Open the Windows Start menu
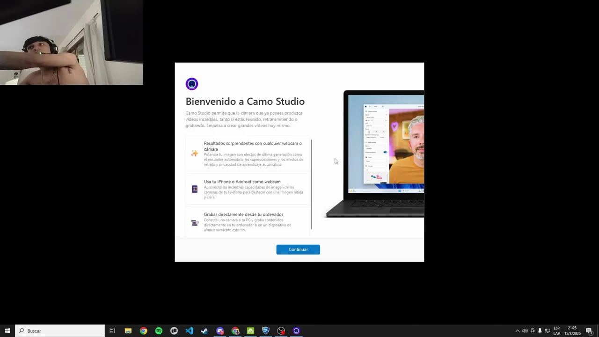599x337 pixels. coord(7,331)
